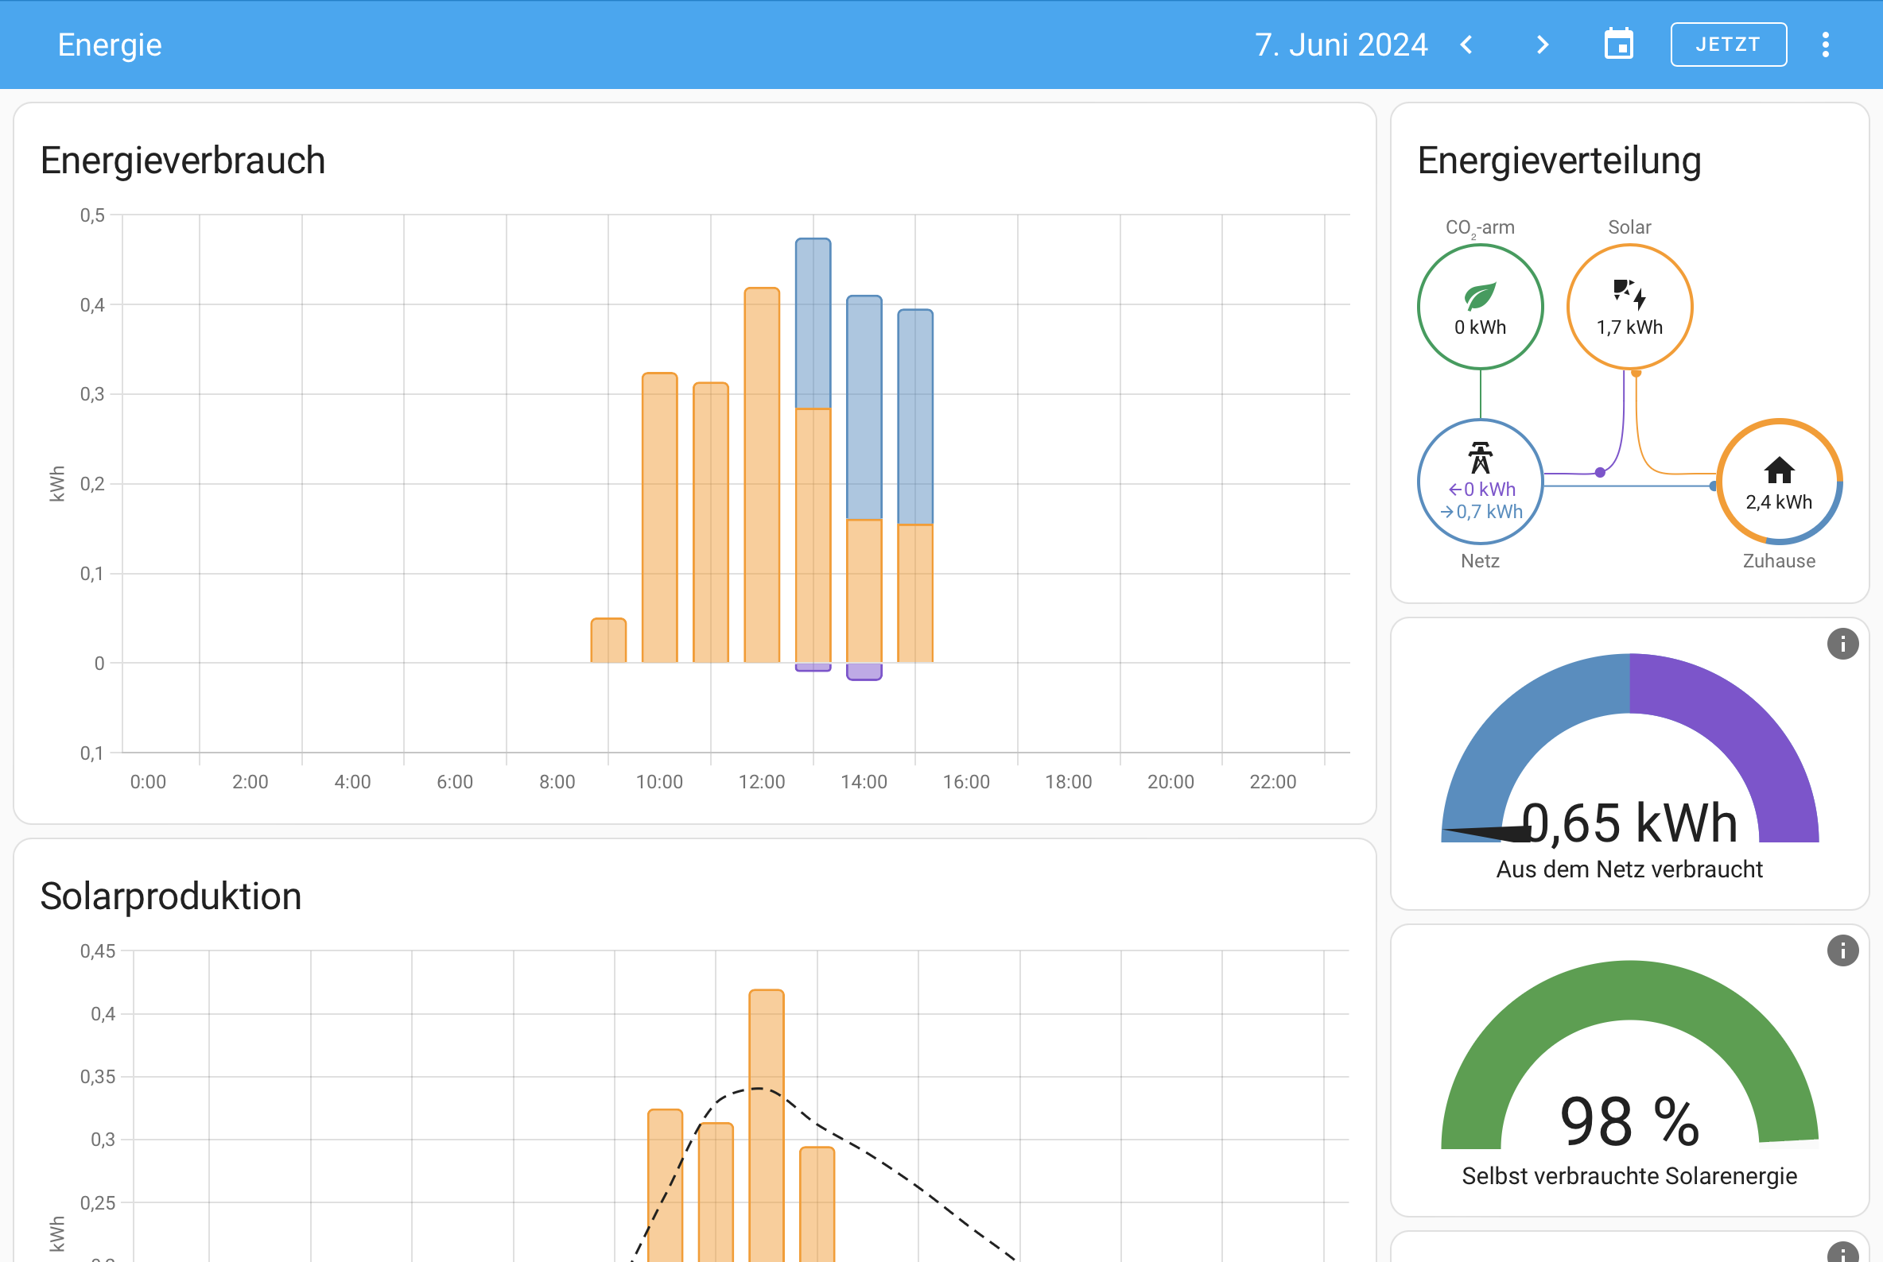This screenshot has height=1262, width=1883.
Task: Click the Zuhause home circle
Action: [x=1778, y=482]
